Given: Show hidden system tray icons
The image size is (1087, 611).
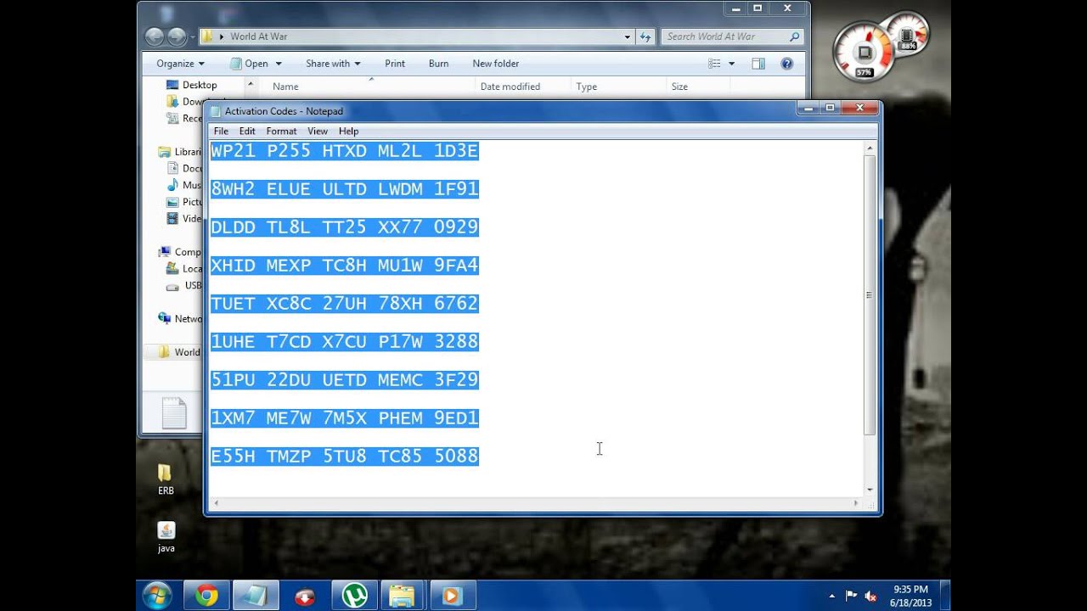Looking at the screenshot, I should coord(831,596).
